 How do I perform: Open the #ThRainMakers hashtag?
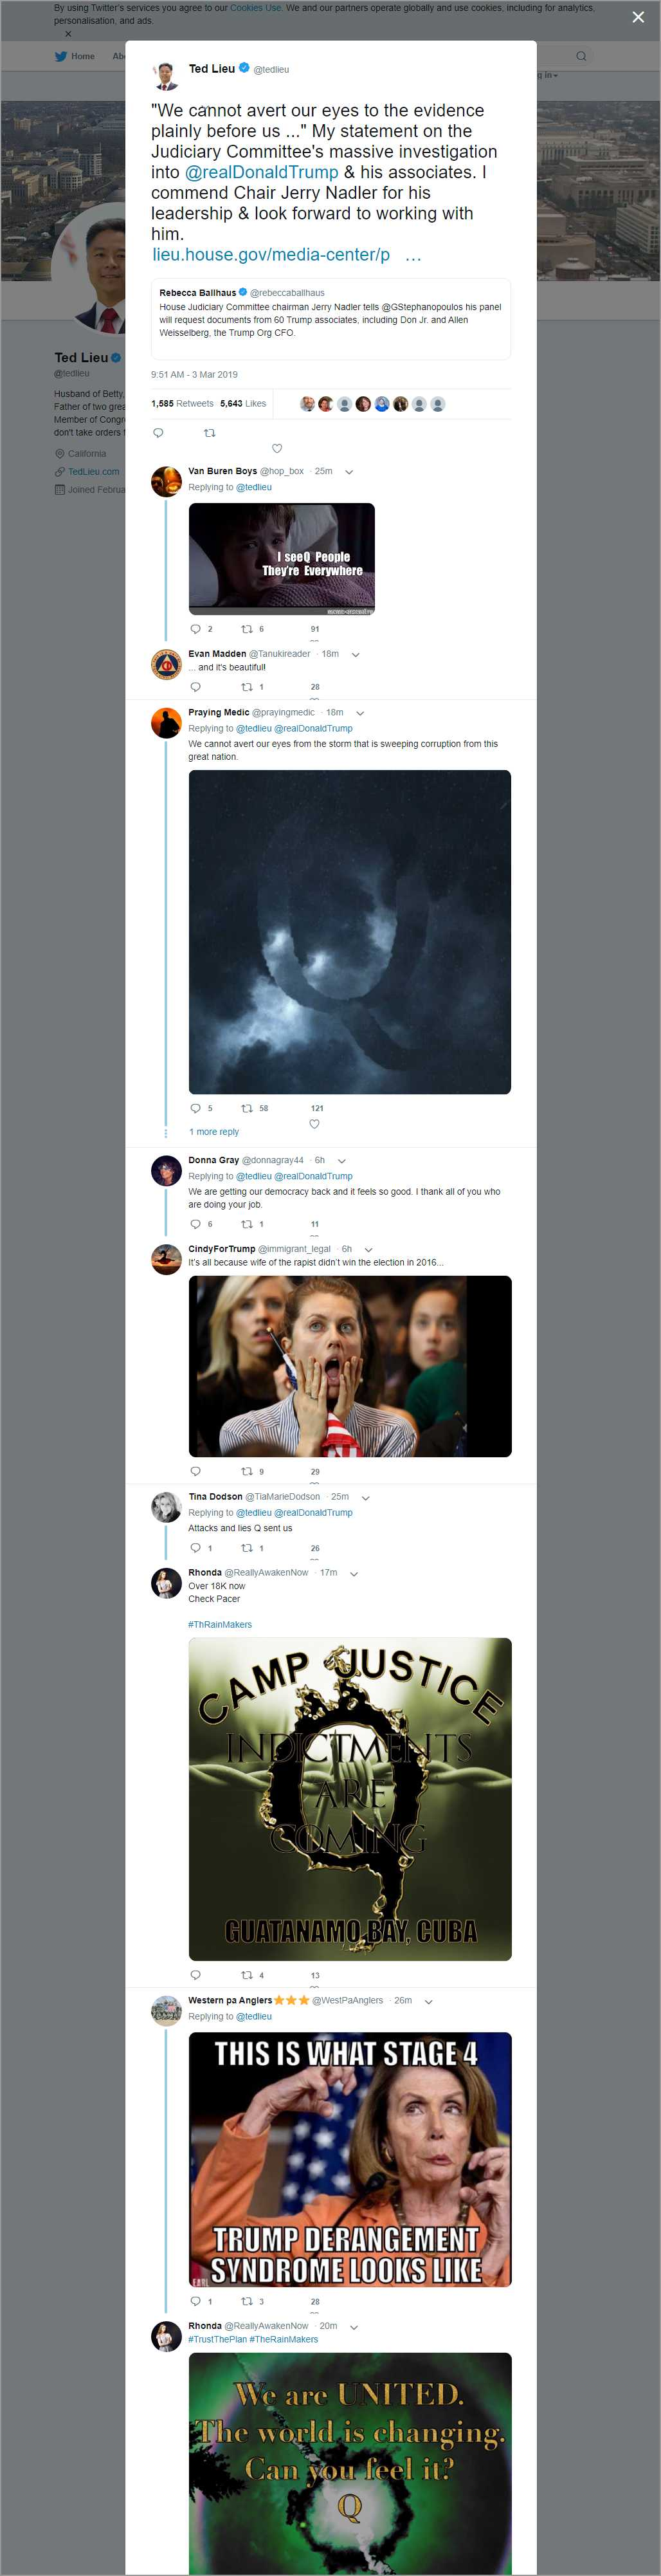tap(220, 1625)
